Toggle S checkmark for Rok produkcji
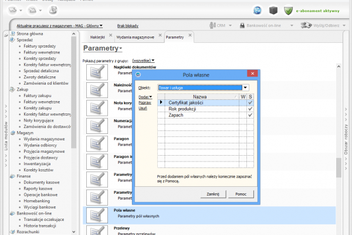 pyautogui.click(x=251, y=109)
